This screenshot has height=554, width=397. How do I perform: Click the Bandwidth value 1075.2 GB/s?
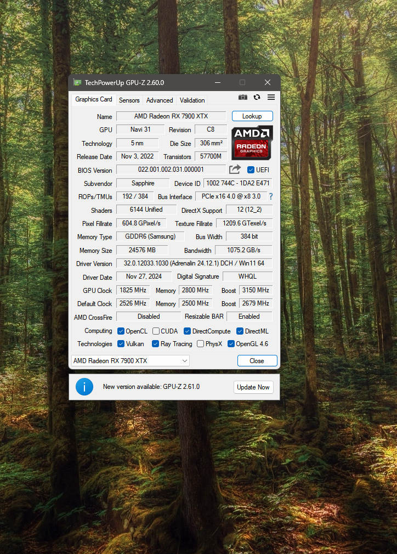coord(243,250)
